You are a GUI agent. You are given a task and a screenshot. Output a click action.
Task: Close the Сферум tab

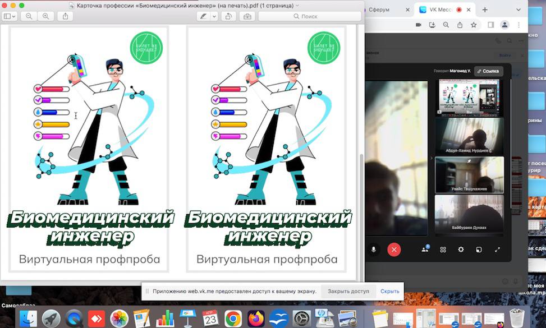[x=407, y=10]
